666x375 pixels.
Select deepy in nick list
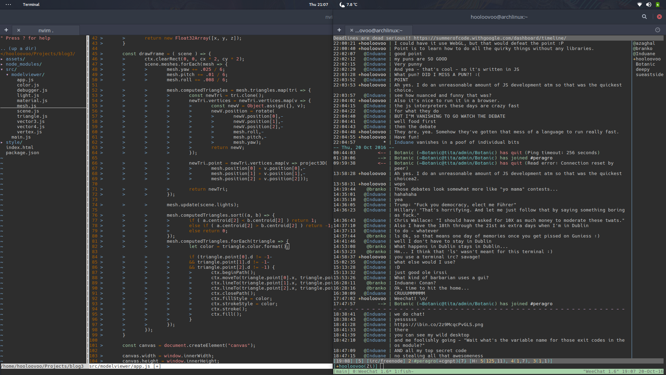642,69
